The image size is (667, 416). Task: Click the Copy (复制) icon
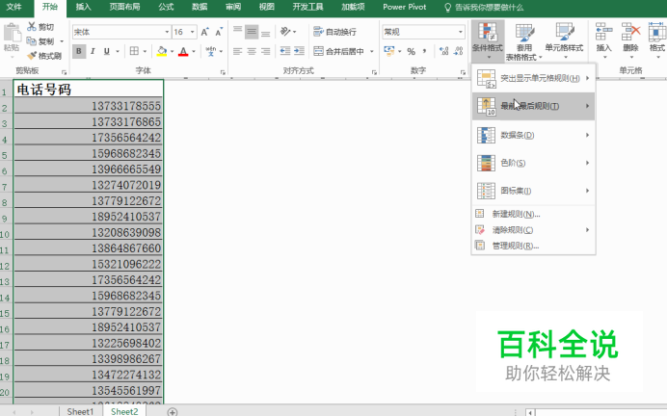tap(32, 41)
